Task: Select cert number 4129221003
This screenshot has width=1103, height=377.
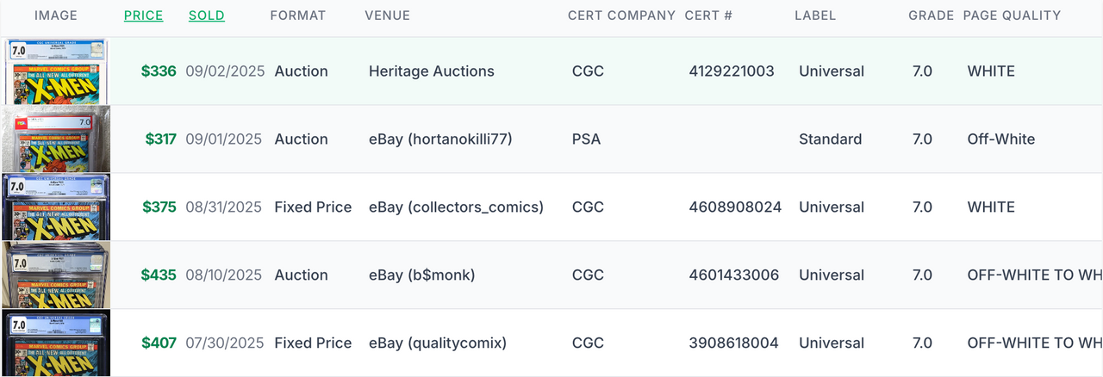Action: [x=732, y=71]
